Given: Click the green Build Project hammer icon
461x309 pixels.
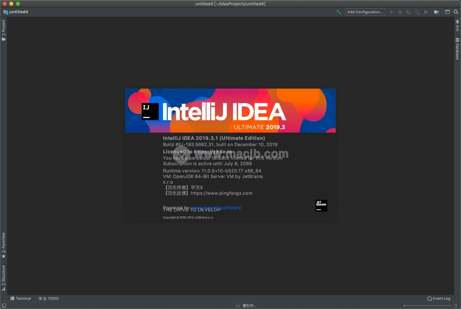Looking at the screenshot, I should pos(339,12).
